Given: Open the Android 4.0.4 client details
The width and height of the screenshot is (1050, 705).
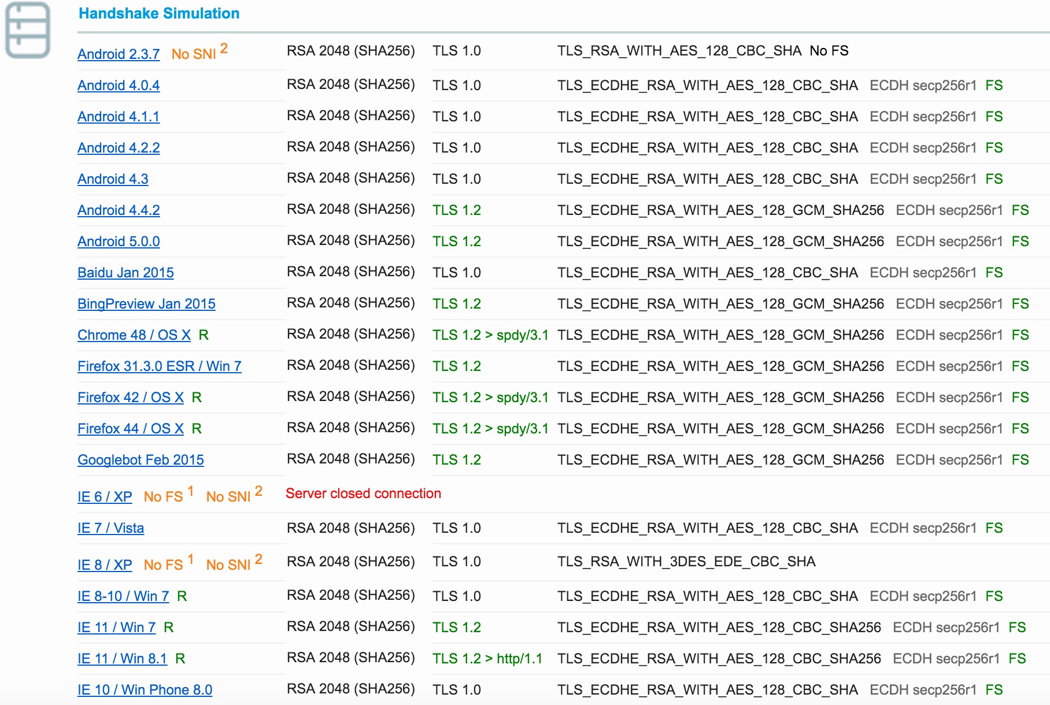Looking at the screenshot, I should coord(119,86).
